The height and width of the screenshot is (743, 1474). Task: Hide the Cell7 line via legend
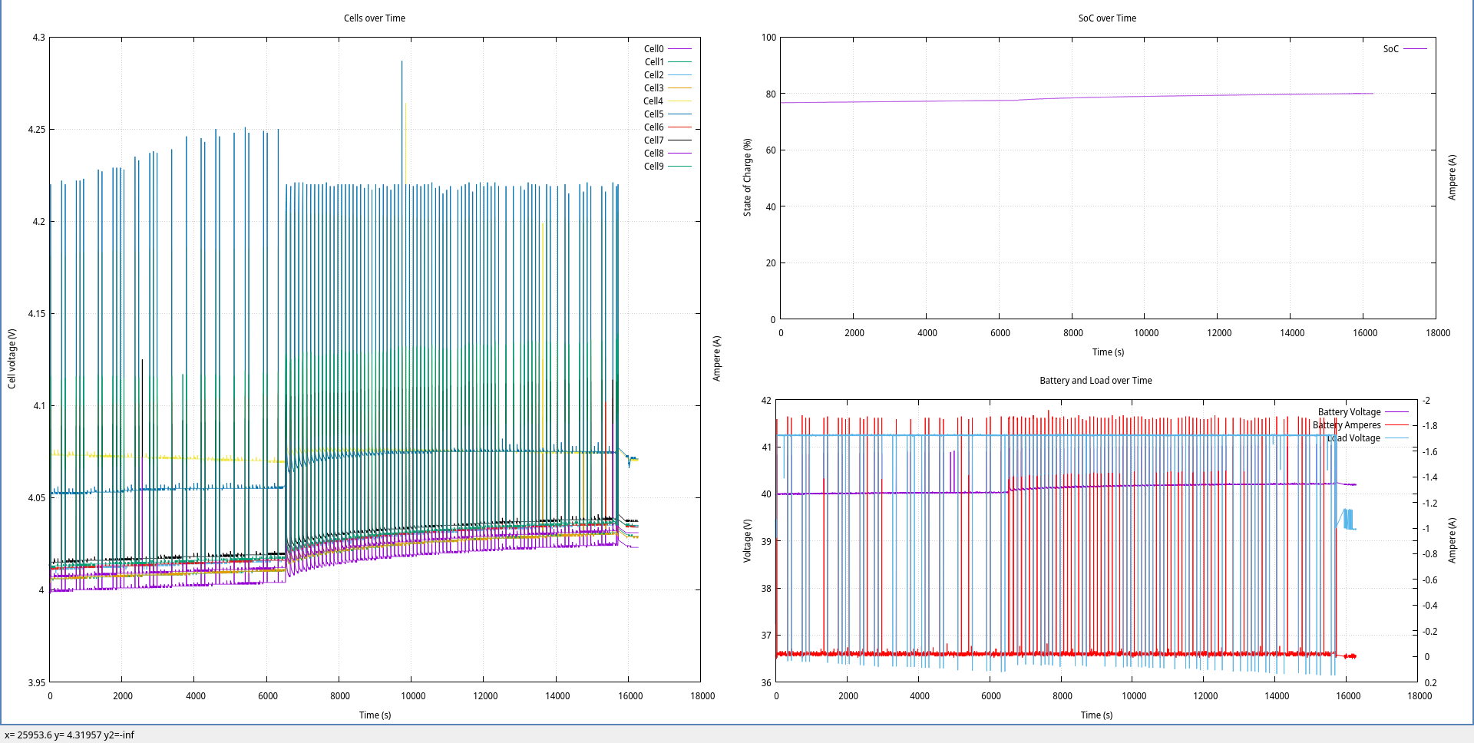(654, 140)
